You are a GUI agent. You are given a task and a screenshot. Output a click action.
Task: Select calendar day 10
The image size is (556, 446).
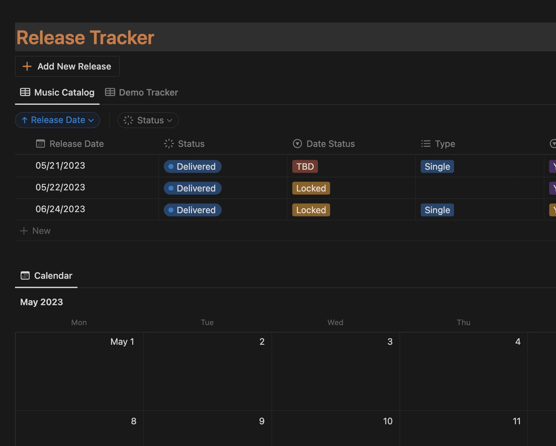[336, 428]
